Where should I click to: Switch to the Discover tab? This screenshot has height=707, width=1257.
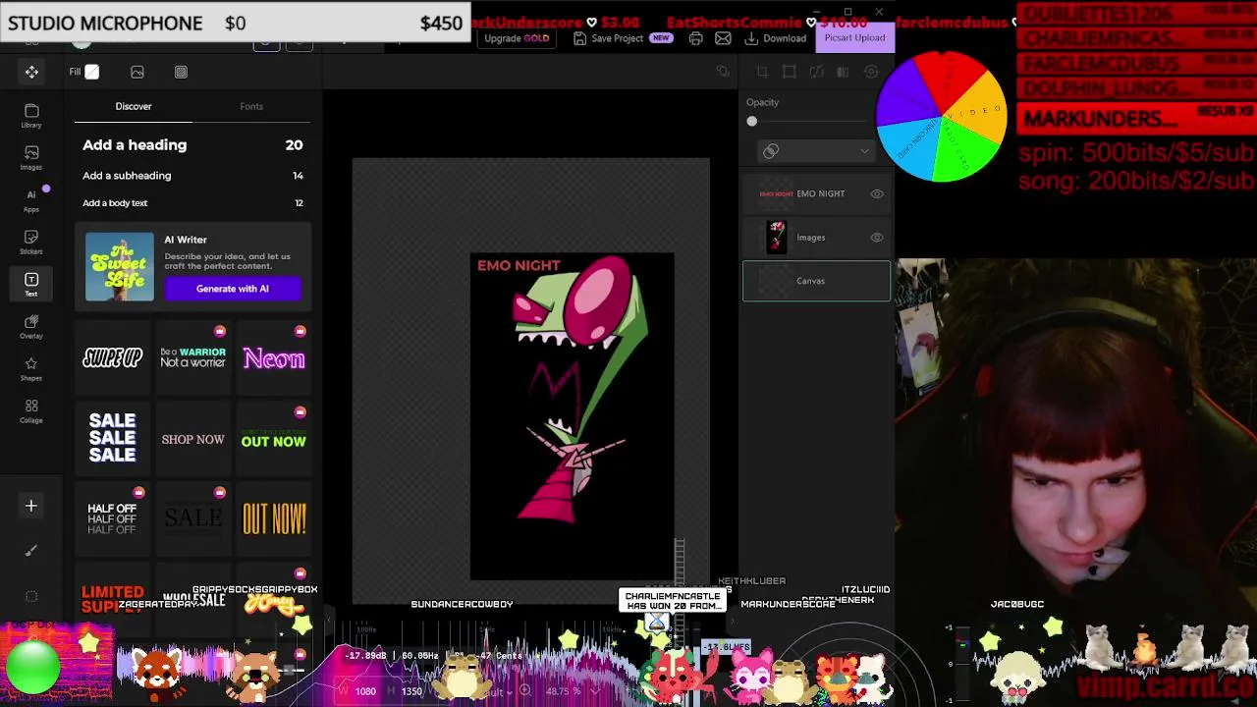pos(134,106)
